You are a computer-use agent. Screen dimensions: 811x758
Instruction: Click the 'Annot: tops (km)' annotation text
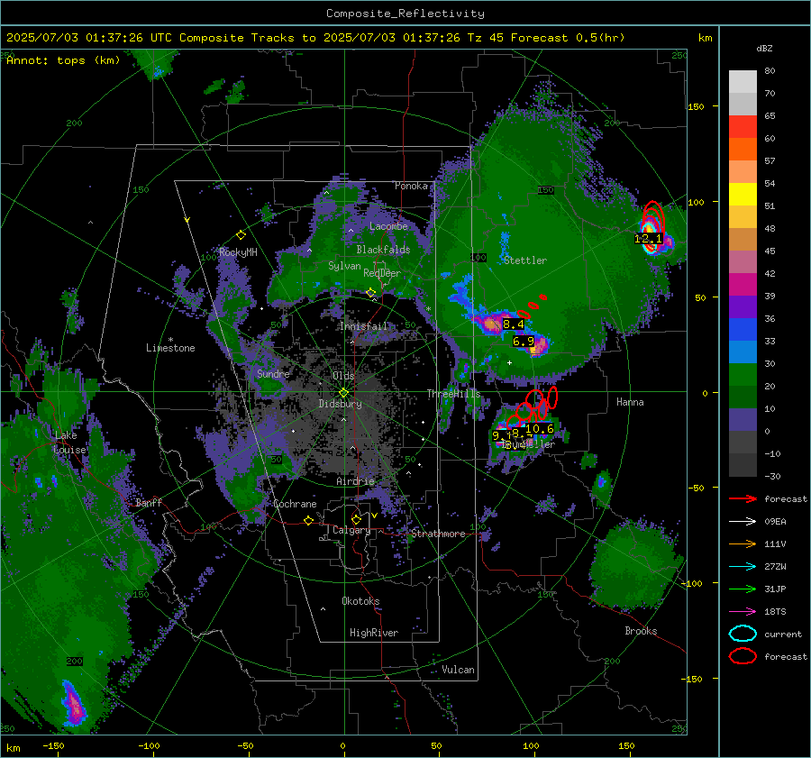click(x=63, y=60)
